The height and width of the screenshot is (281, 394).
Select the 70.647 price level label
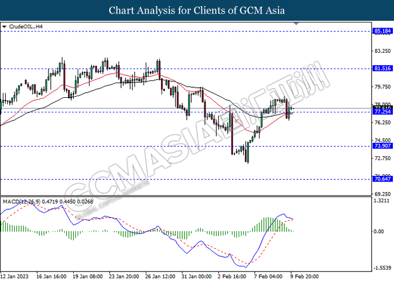click(x=382, y=179)
